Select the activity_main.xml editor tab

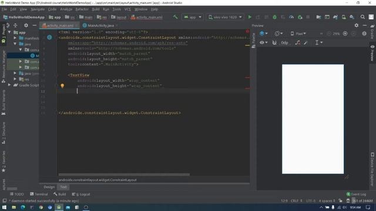click(x=60, y=25)
